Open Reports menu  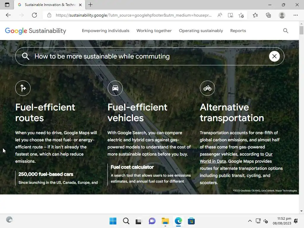point(238,31)
